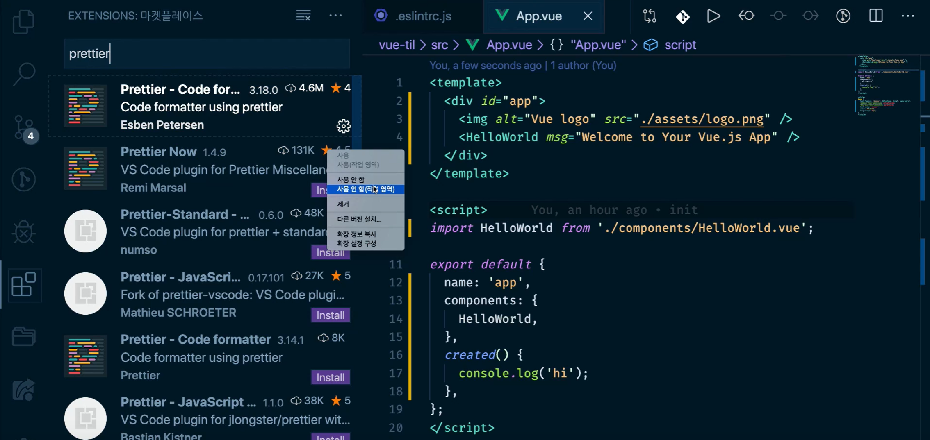Select '다른 버전 설치...' menu entry
The width and height of the screenshot is (930, 440).
pos(366,219)
